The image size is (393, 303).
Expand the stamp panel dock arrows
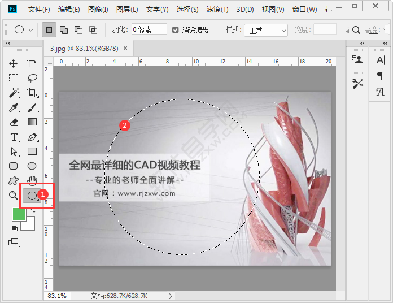point(363,43)
